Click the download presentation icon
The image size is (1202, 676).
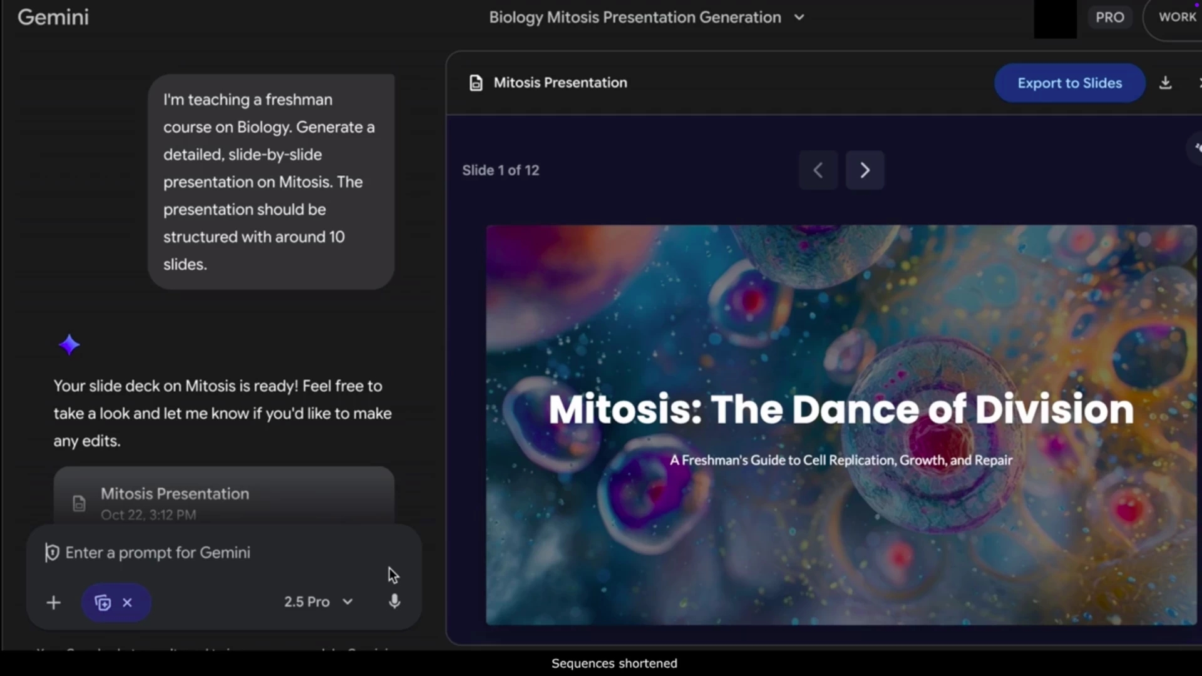point(1165,83)
